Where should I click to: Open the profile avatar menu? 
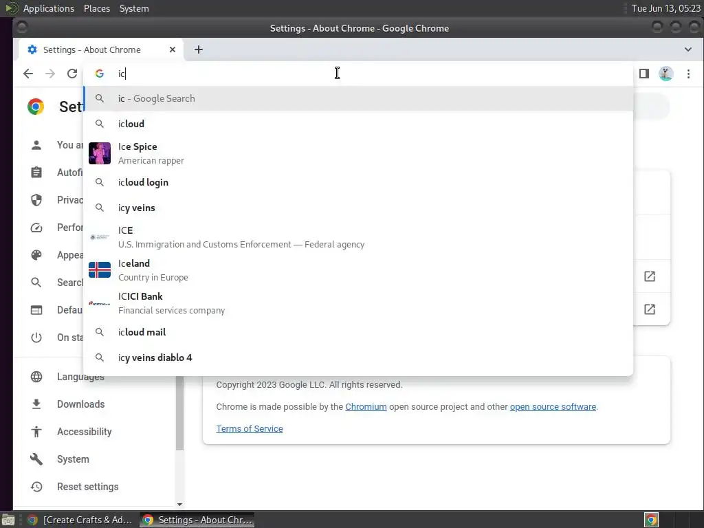(x=665, y=74)
